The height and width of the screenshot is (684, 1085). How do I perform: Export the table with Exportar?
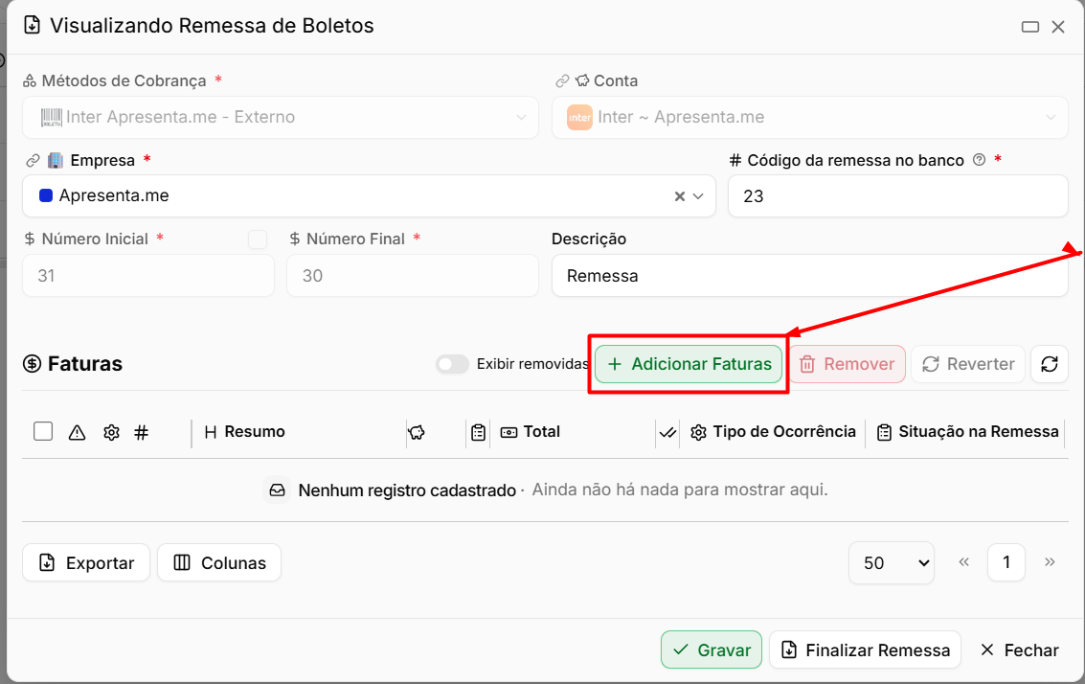point(86,563)
